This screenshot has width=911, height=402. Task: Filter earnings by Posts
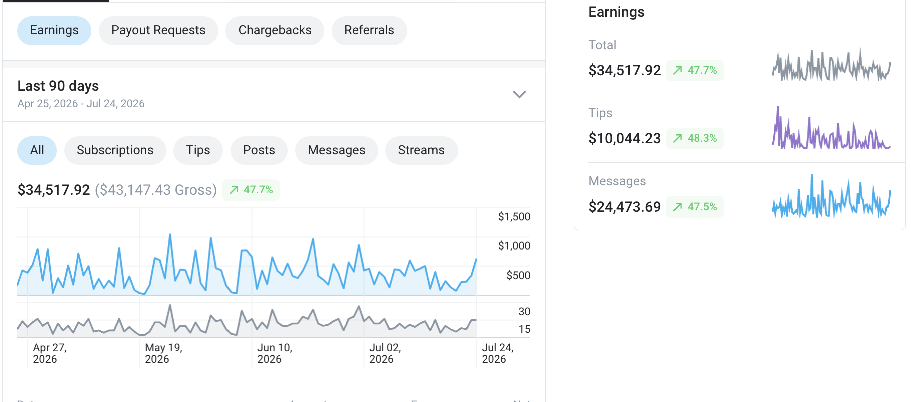(x=259, y=150)
